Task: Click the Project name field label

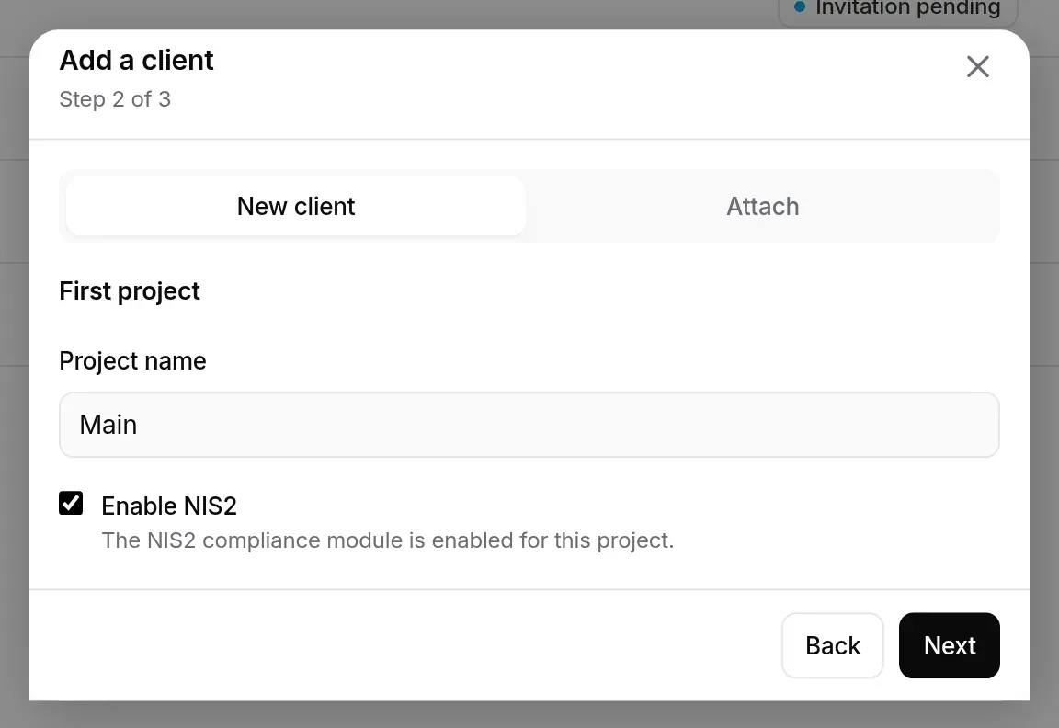Action: coord(132,360)
